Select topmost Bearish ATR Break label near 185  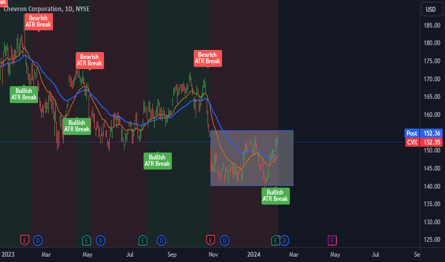point(38,21)
